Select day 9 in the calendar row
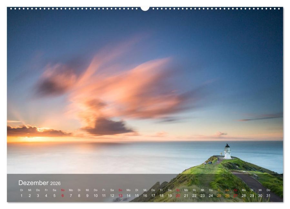Screen dimensions: 290x209 coord(87,196)
